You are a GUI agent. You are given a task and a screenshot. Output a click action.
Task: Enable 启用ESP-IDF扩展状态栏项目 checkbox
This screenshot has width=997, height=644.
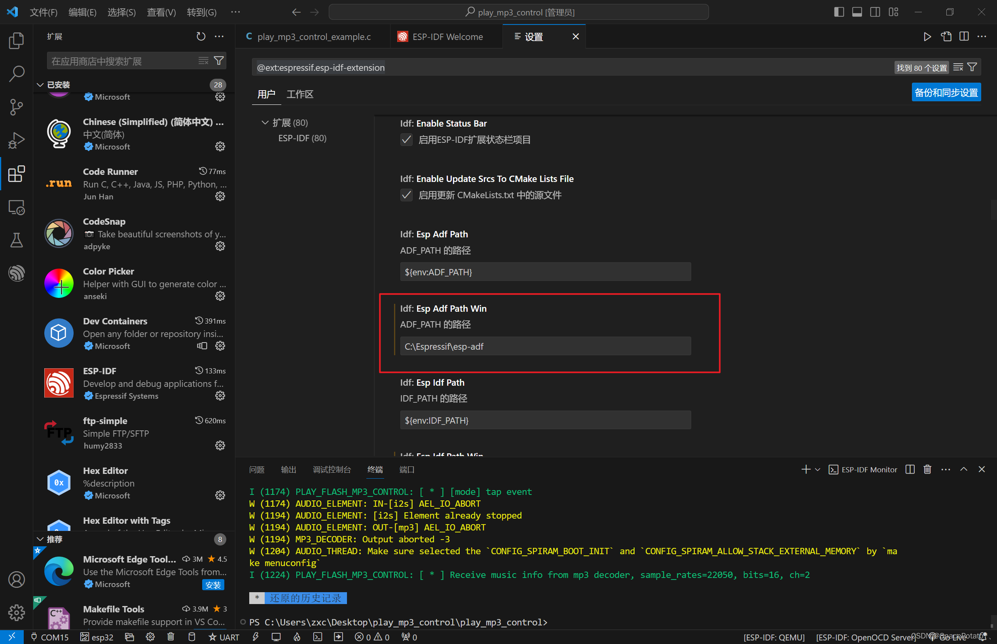[406, 140]
